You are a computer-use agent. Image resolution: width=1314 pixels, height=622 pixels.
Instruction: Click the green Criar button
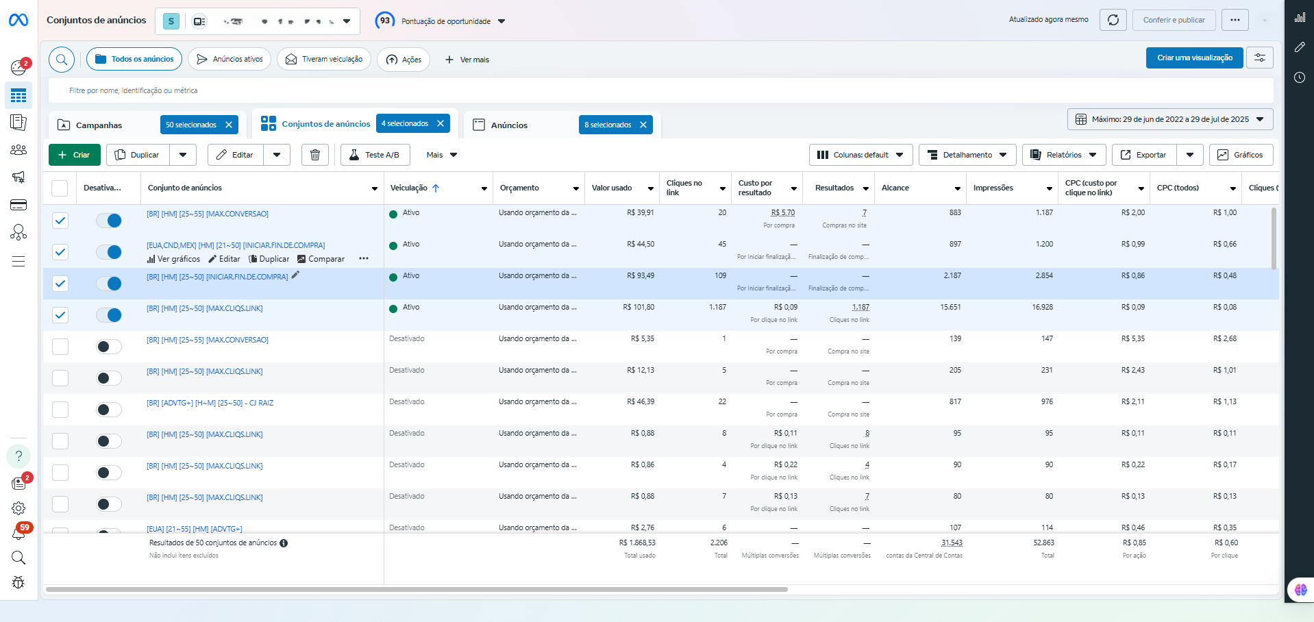click(x=75, y=155)
